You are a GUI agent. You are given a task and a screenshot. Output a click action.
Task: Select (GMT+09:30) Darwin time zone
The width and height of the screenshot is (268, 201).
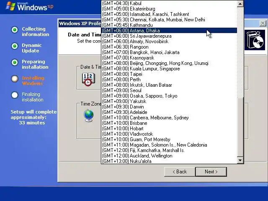pos(169,107)
